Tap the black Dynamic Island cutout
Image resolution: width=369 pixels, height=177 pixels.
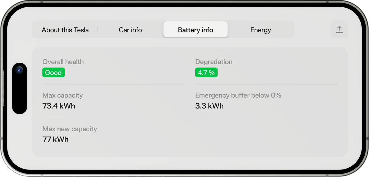[x=19, y=93]
